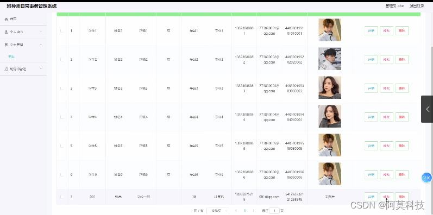This screenshot has height=215, width=433.
Task: Click the 无图片 cell in row 7
Action: (x=330, y=197)
